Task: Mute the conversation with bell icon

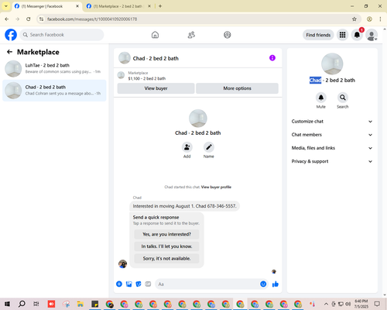Action: click(x=321, y=98)
